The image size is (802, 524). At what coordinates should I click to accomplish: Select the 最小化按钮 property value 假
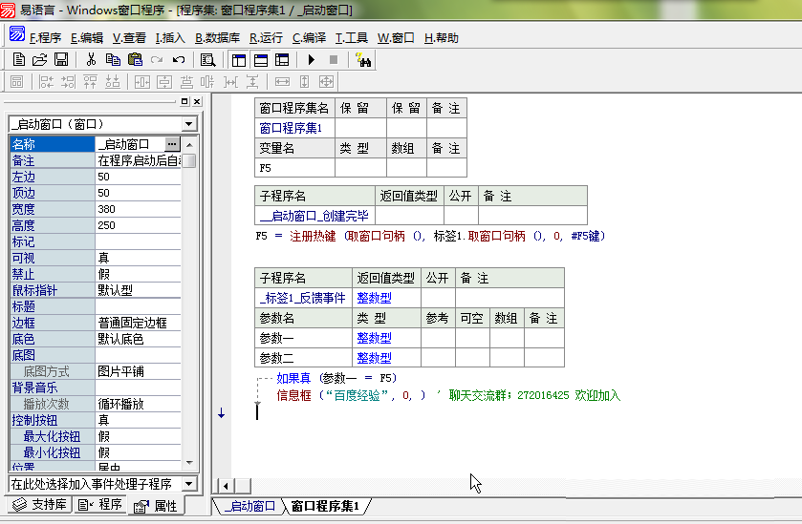(138, 453)
